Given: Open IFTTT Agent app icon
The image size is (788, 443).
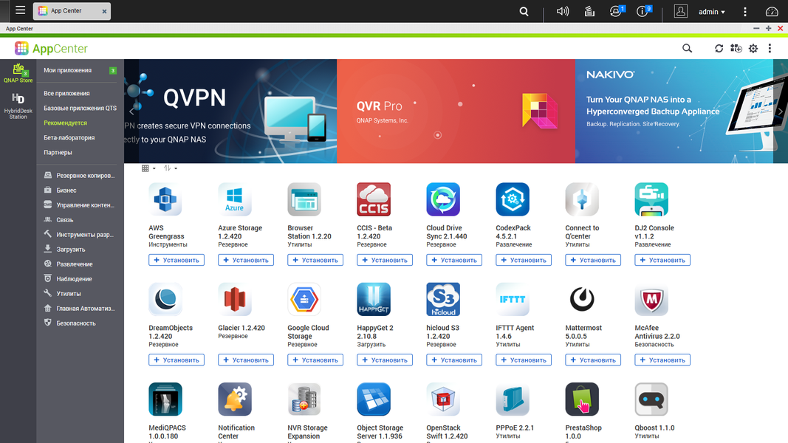Looking at the screenshot, I should (x=513, y=299).
